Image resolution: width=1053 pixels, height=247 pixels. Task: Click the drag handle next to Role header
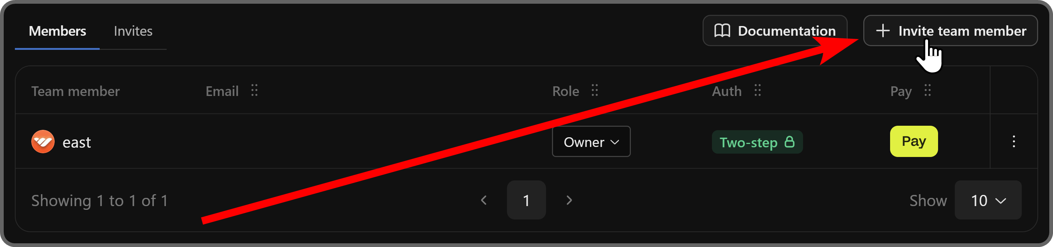[x=595, y=91]
